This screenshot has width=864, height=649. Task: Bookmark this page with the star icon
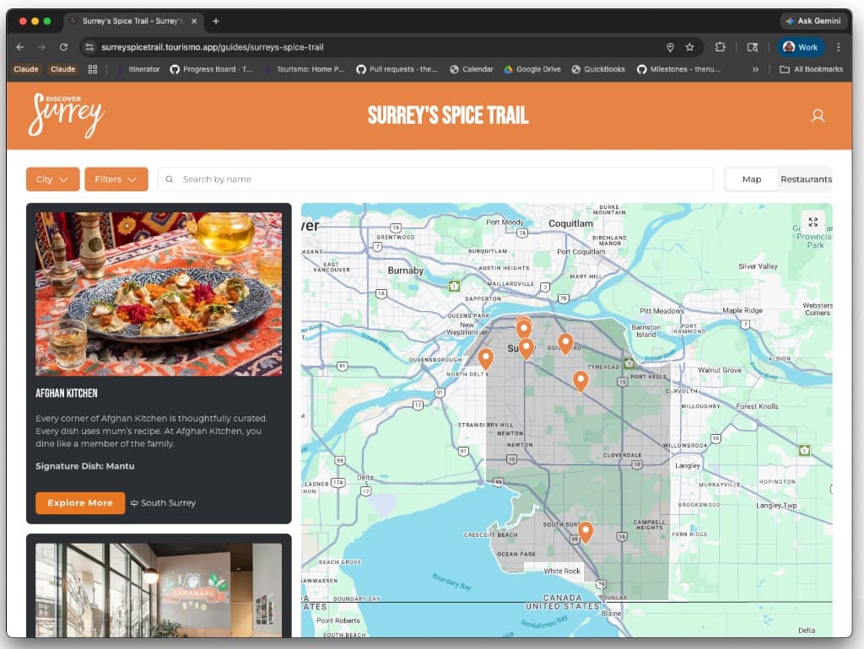[x=689, y=47]
